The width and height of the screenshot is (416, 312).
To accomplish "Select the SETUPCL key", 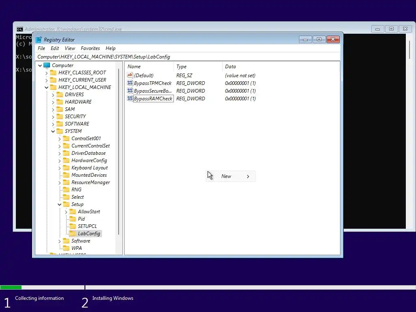I will click(87, 226).
